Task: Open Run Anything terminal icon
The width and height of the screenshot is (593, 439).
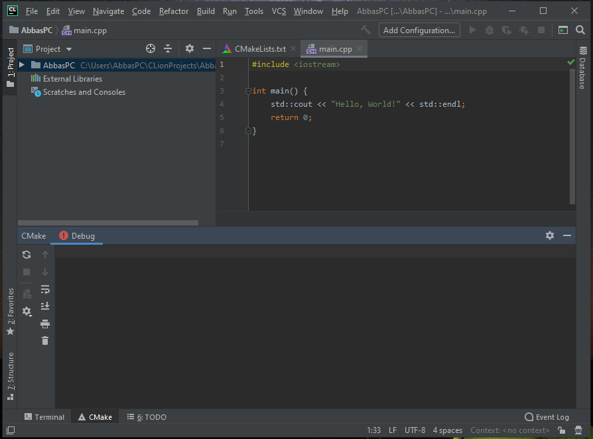Action: click(x=563, y=30)
